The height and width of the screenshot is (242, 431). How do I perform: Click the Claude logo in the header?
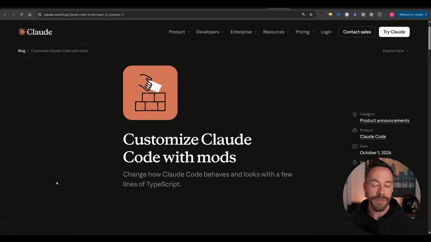click(35, 32)
